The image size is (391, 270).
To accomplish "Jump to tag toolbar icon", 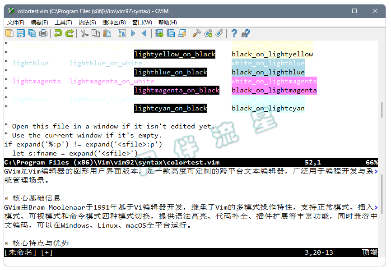I will pyautogui.click(x=219, y=33).
